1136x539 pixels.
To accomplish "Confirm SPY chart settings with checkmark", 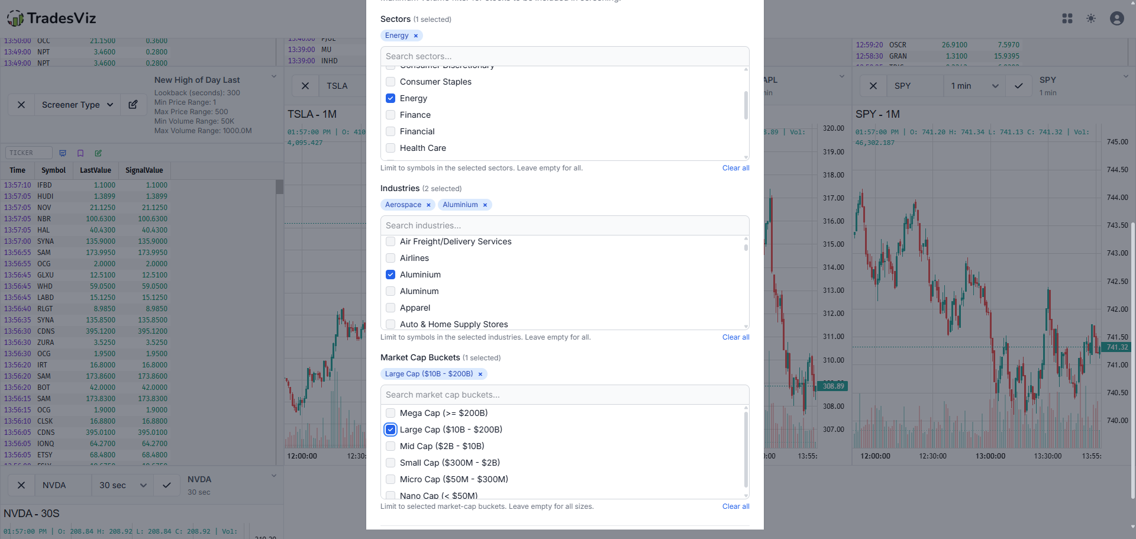I will [1019, 86].
